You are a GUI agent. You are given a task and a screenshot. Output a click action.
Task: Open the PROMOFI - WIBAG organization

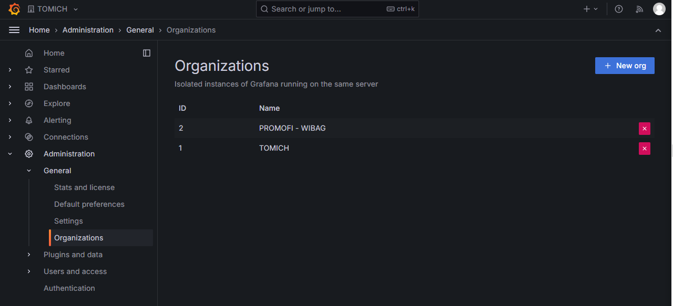point(292,128)
